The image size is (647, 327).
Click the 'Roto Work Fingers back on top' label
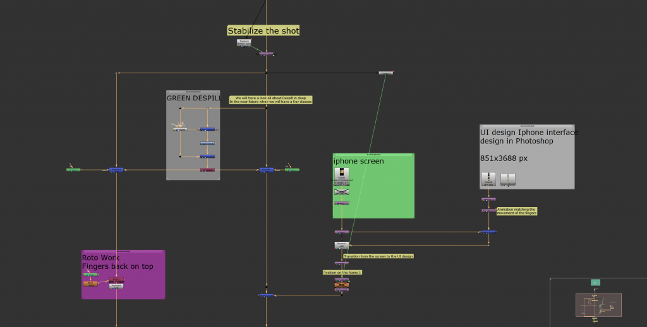click(x=118, y=262)
